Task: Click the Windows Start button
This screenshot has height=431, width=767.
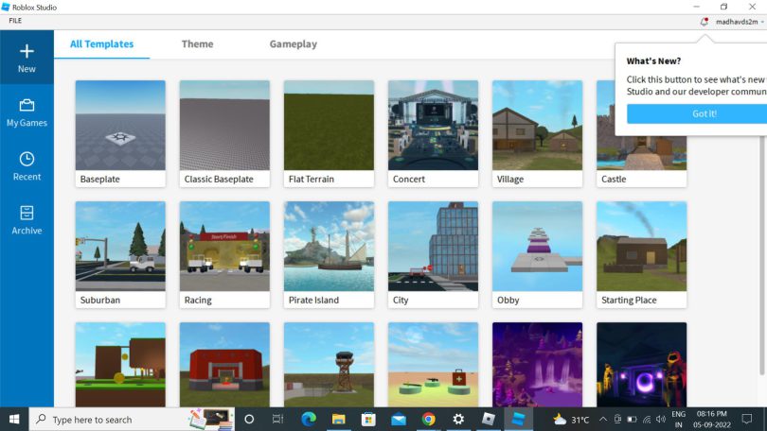Action: 14,419
